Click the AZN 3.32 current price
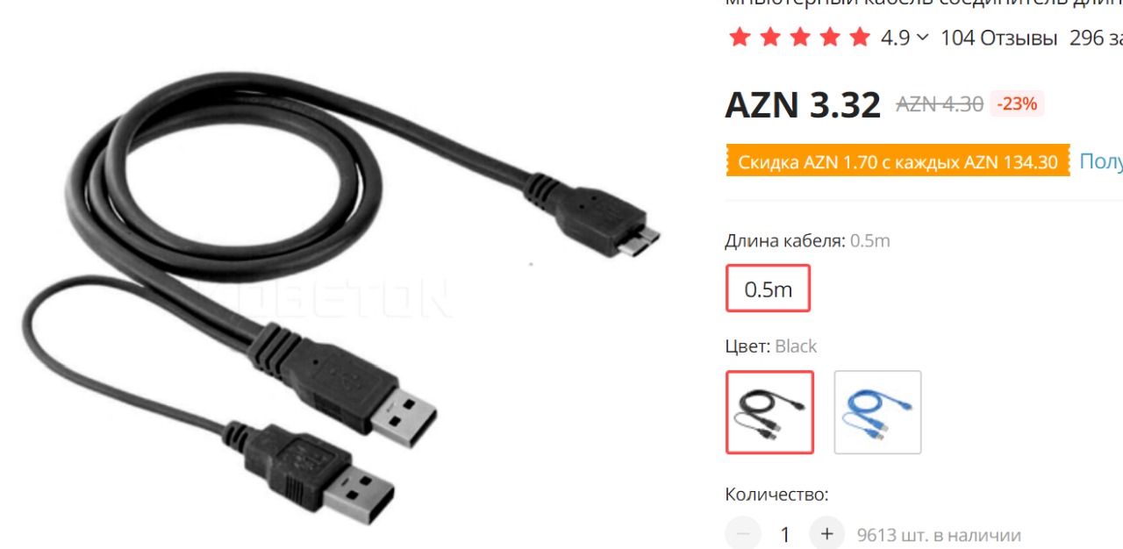Viewport: 1123px width, 549px height. [x=803, y=105]
